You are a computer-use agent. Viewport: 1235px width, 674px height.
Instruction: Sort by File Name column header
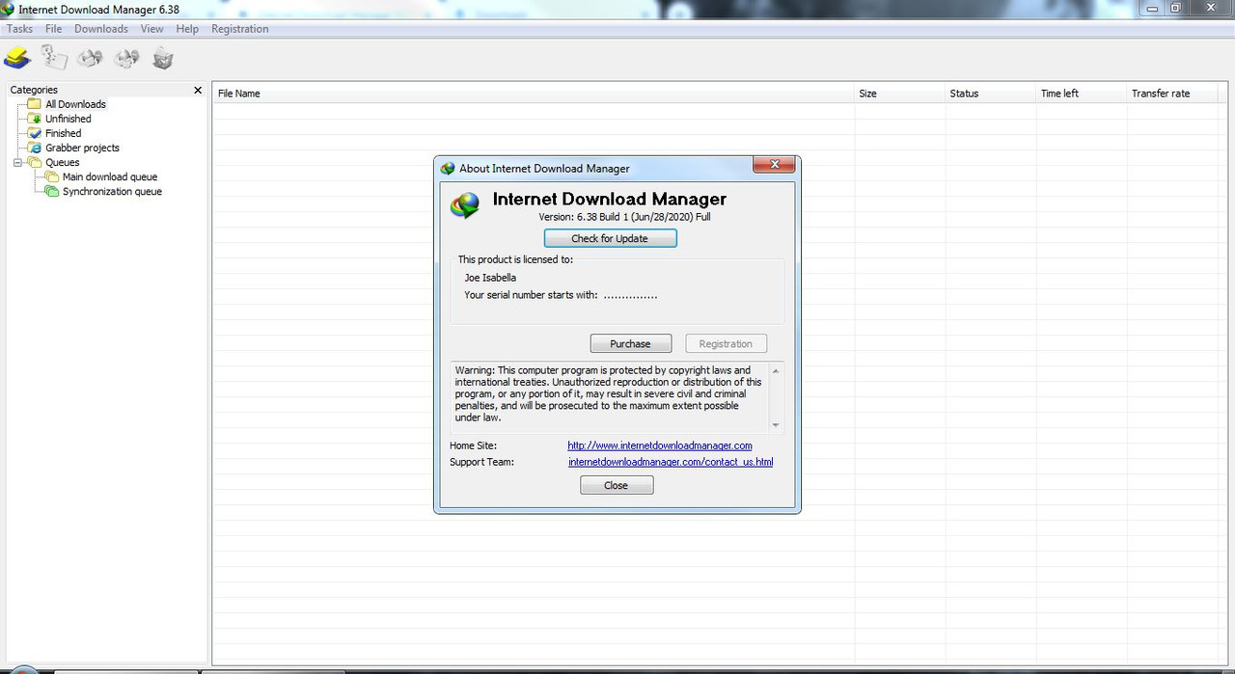pyautogui.click(x=534, y=94)
